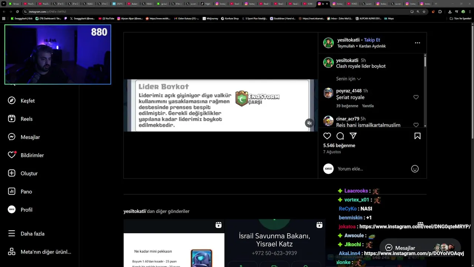
Task: Switch to the first Kick Stream tab
Action: 14,4
